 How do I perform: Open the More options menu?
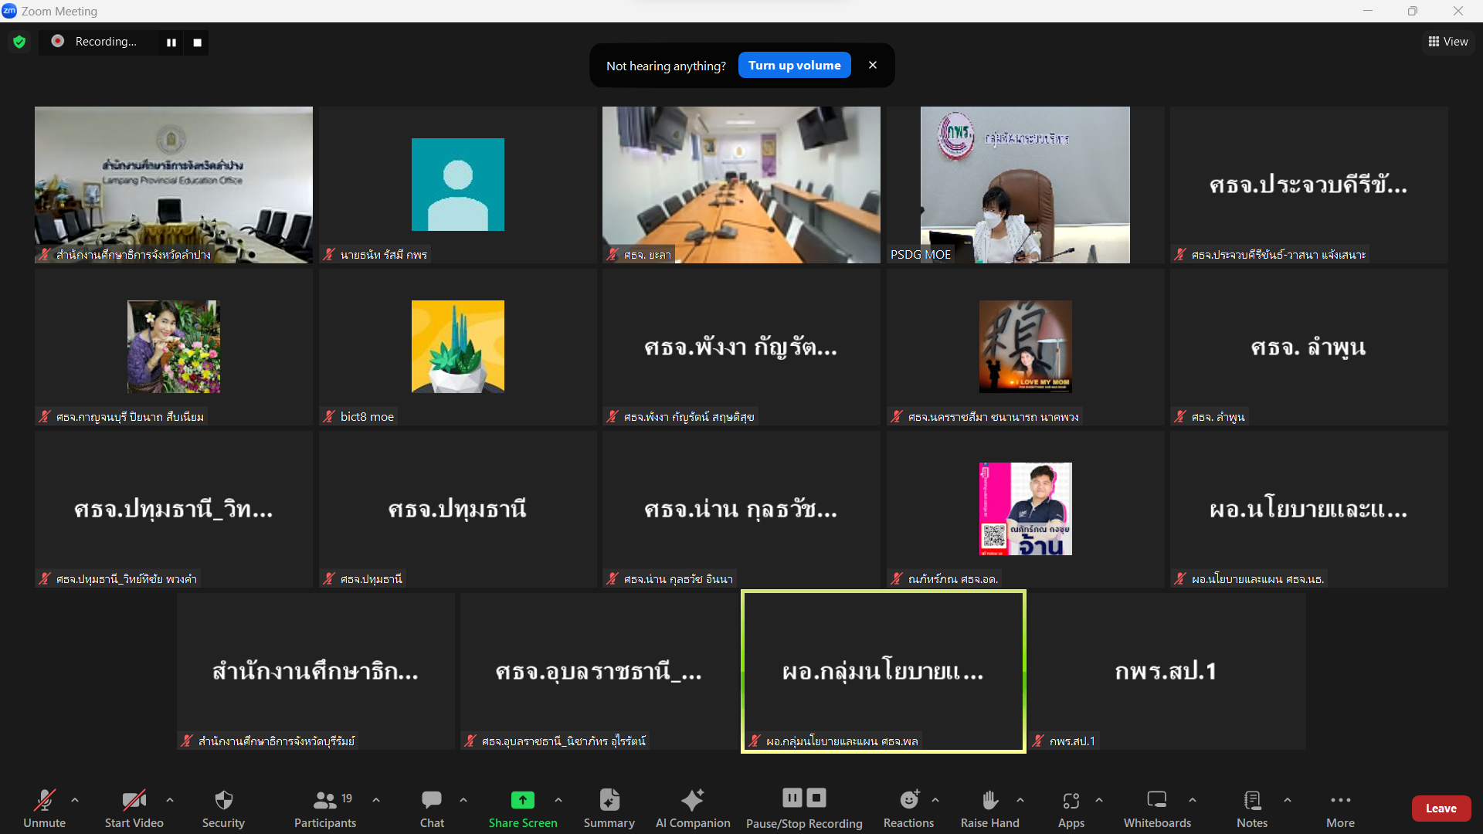(1341, 800)
